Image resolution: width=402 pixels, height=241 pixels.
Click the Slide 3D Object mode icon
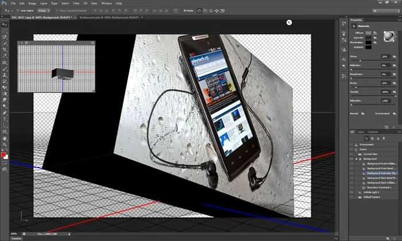point(217,11)
